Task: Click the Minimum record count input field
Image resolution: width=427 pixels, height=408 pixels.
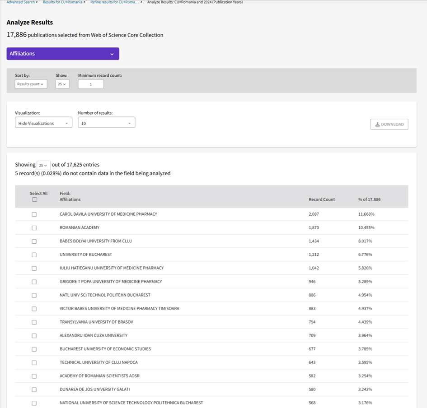Action: click(91, 84)
